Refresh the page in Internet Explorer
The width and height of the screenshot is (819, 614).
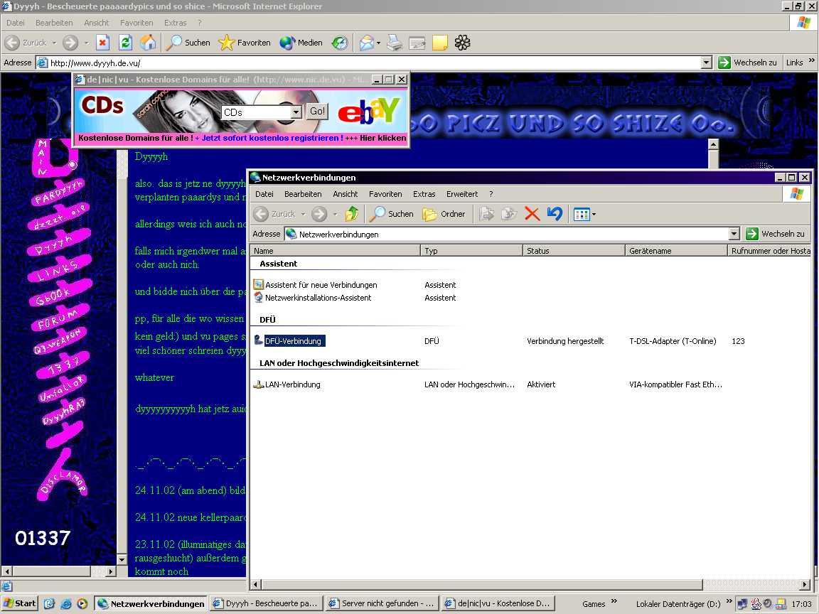[125, 43]
